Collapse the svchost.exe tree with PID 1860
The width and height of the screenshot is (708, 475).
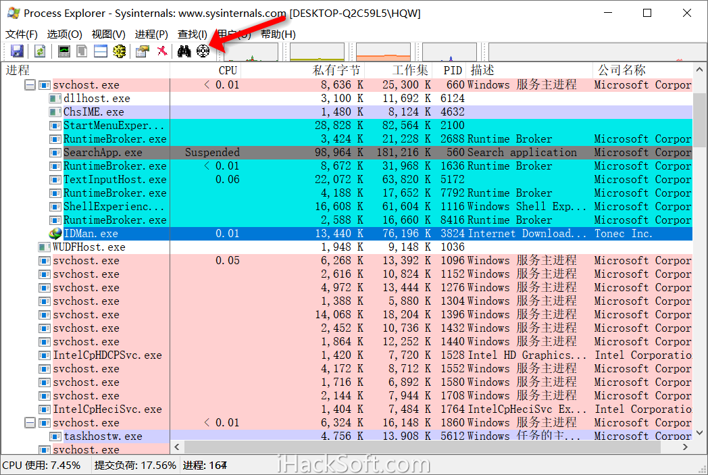(30, 422)
